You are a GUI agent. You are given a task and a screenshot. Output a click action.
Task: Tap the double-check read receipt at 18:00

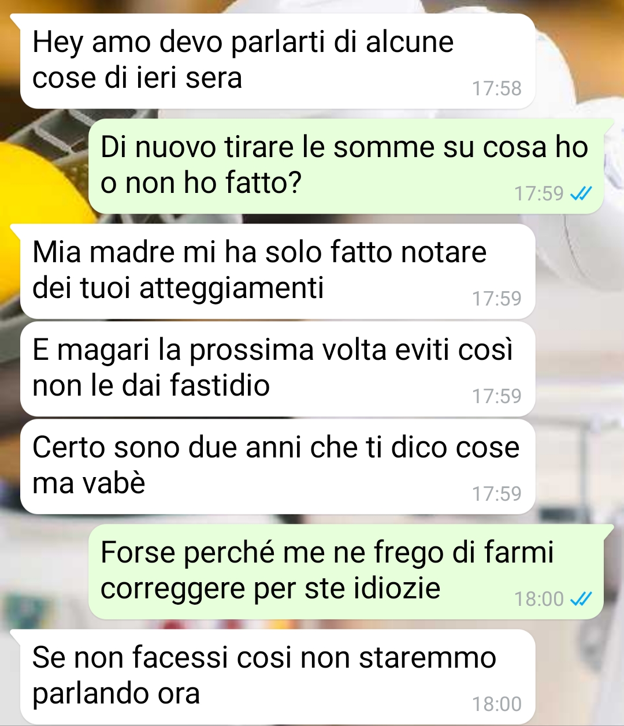581,600
